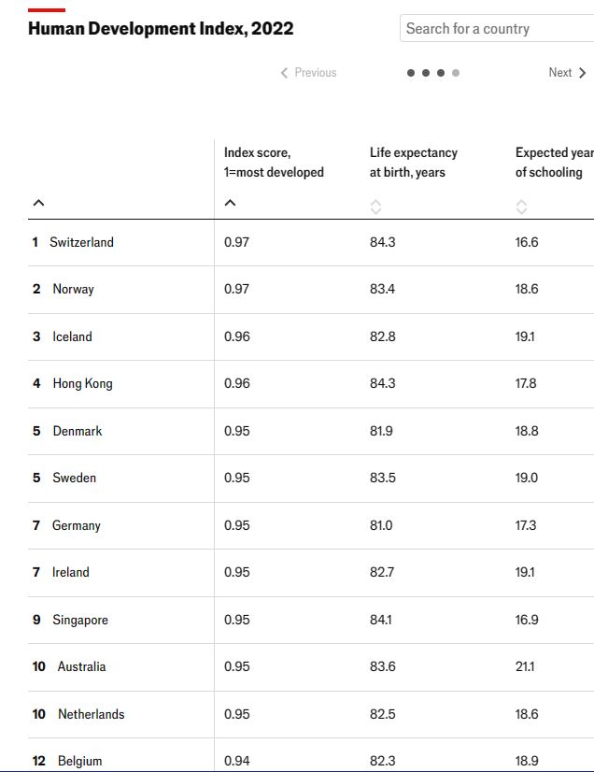Select the third pagination dot
The width and height of the screenshot is (594, 772).
tap(441, 73)
